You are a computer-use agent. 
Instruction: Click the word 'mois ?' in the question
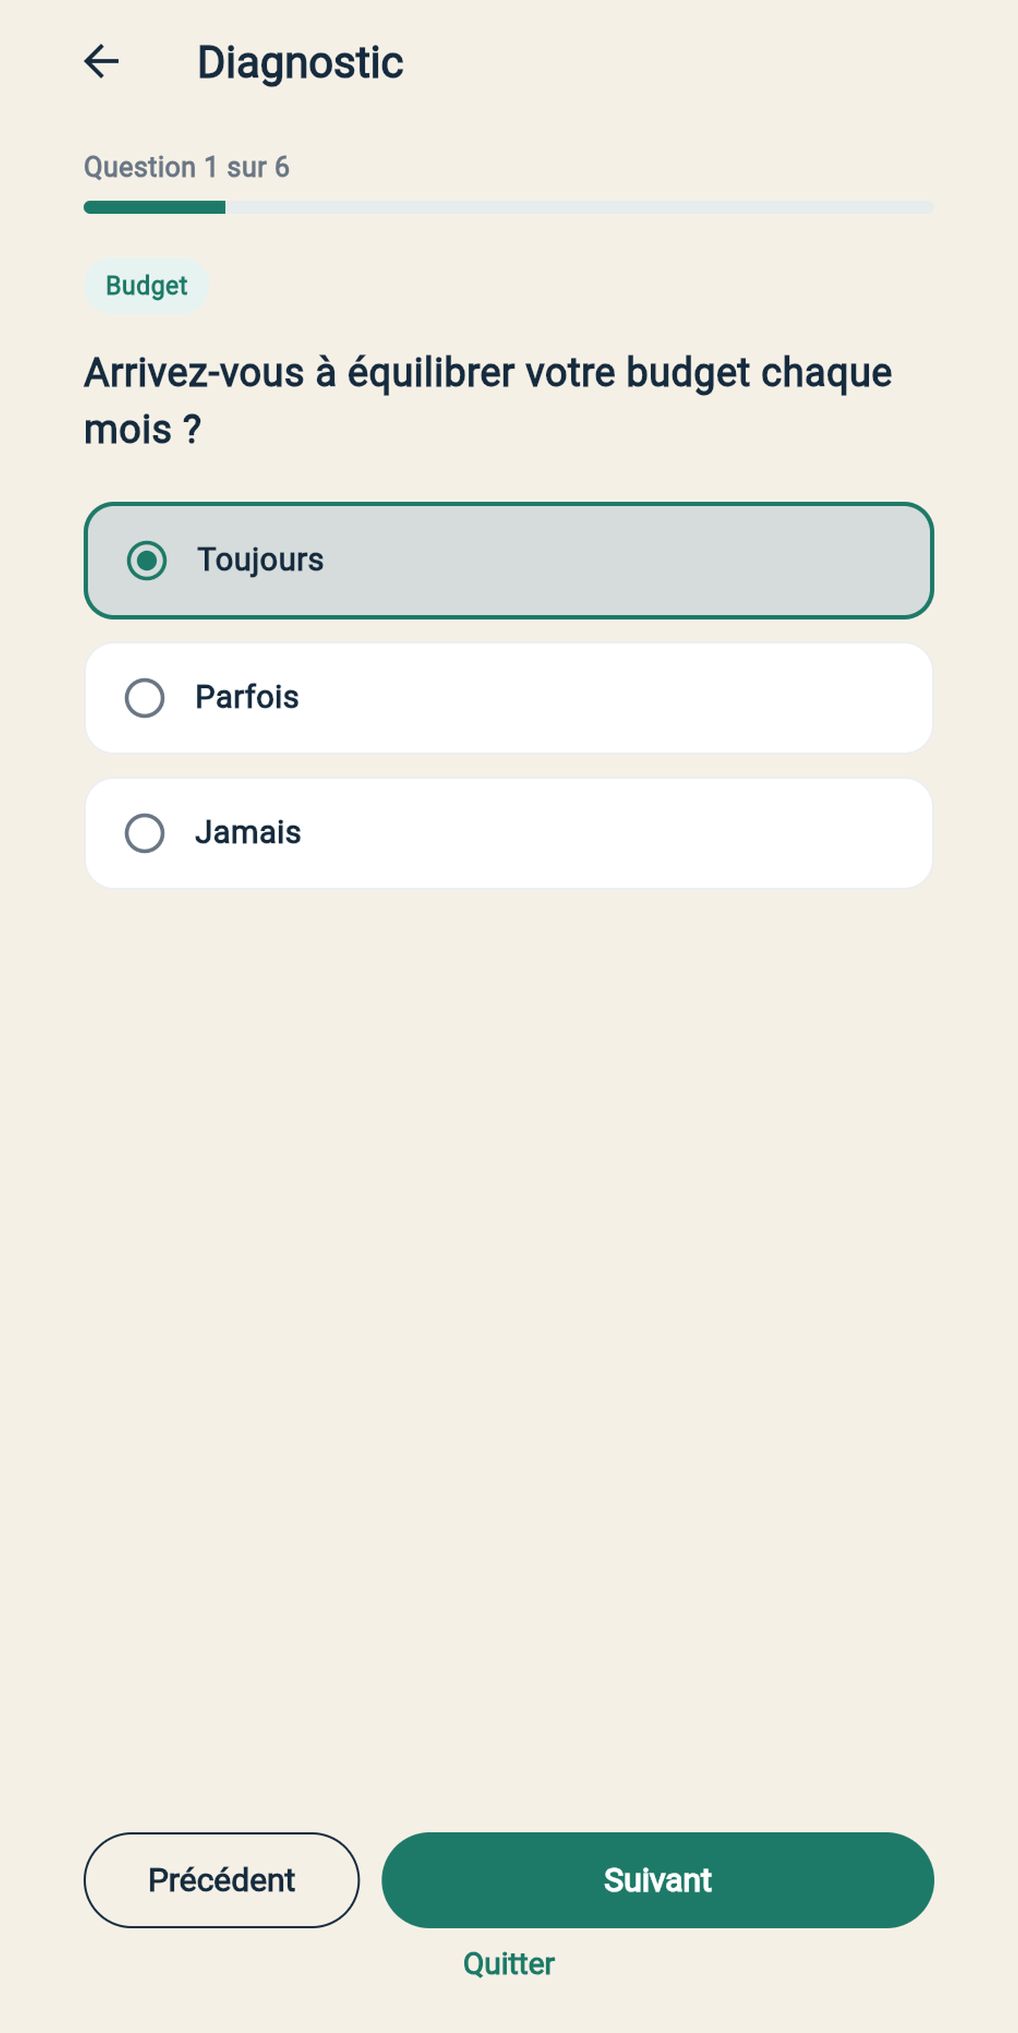143,430
